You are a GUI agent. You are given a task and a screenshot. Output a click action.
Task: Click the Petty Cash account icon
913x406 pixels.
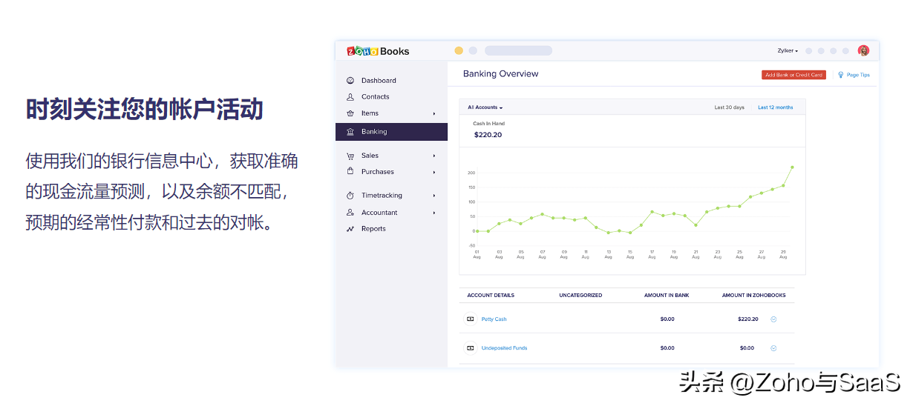coord(470,319)
